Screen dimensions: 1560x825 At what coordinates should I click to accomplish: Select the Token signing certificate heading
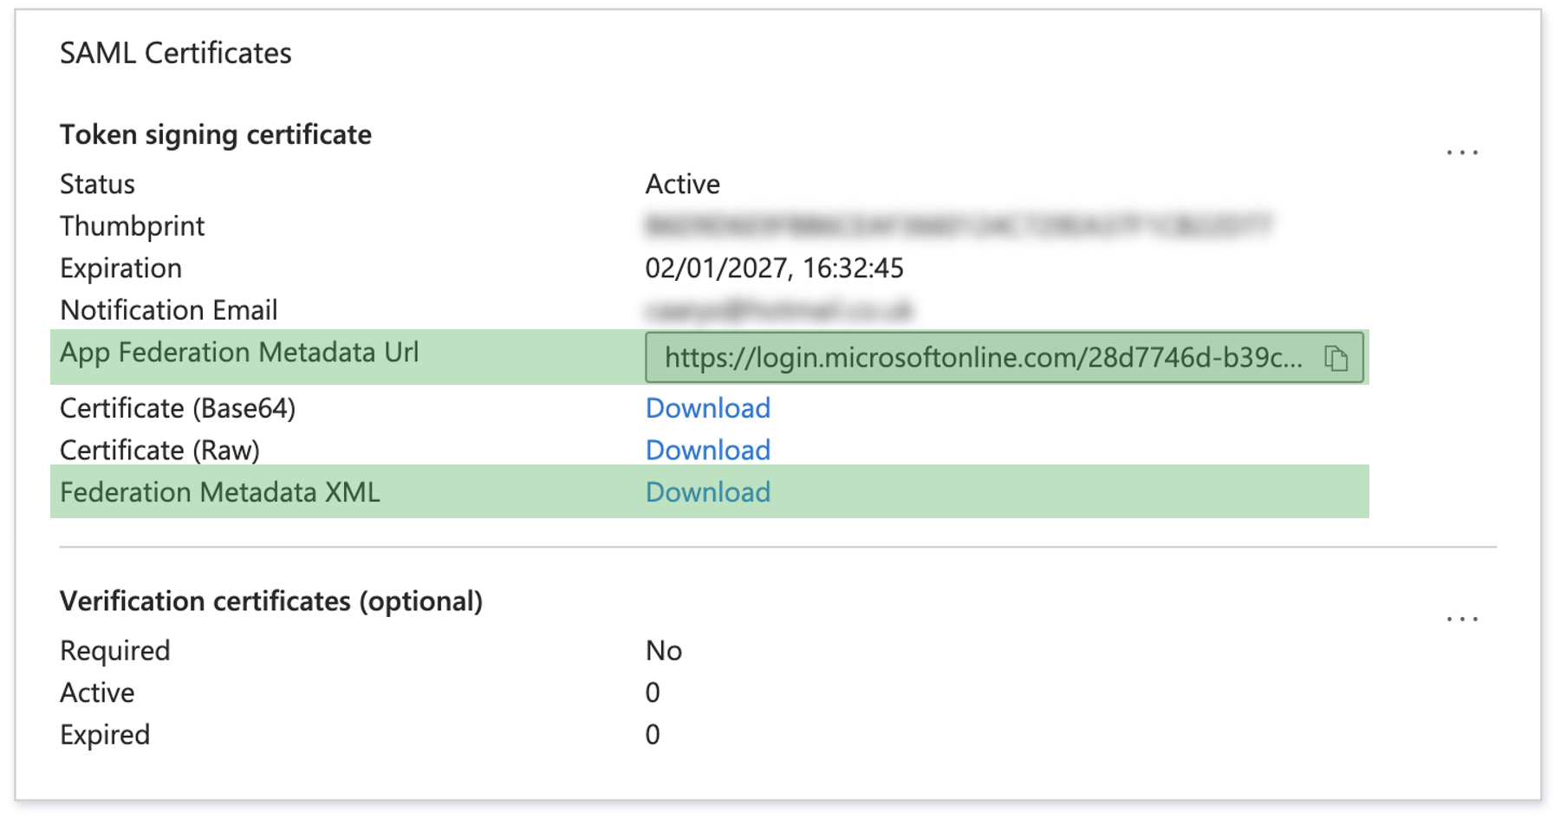pos(216,135)
